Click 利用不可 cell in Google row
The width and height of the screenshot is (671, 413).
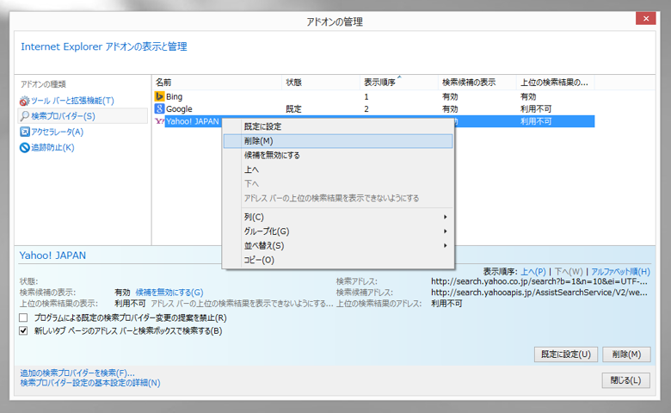point(536,109)
